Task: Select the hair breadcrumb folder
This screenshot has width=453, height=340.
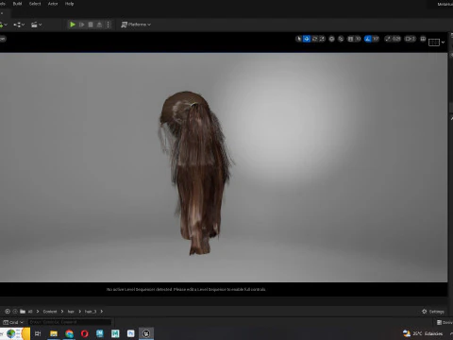Action: [71, 312]
